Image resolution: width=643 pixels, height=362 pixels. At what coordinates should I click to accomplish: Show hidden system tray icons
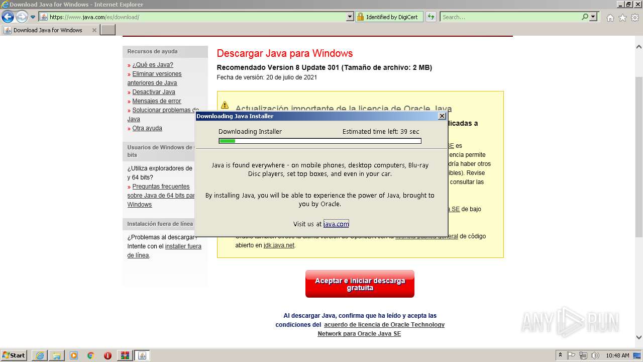tap(561, 355)
